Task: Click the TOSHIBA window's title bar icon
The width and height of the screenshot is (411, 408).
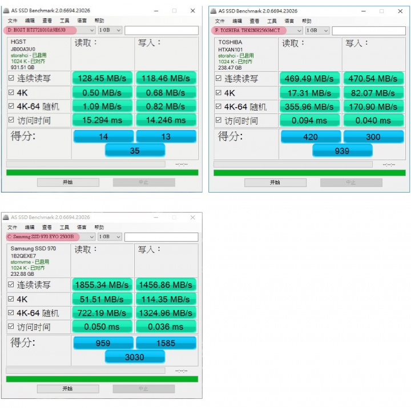Action: [x=213, y=11]
